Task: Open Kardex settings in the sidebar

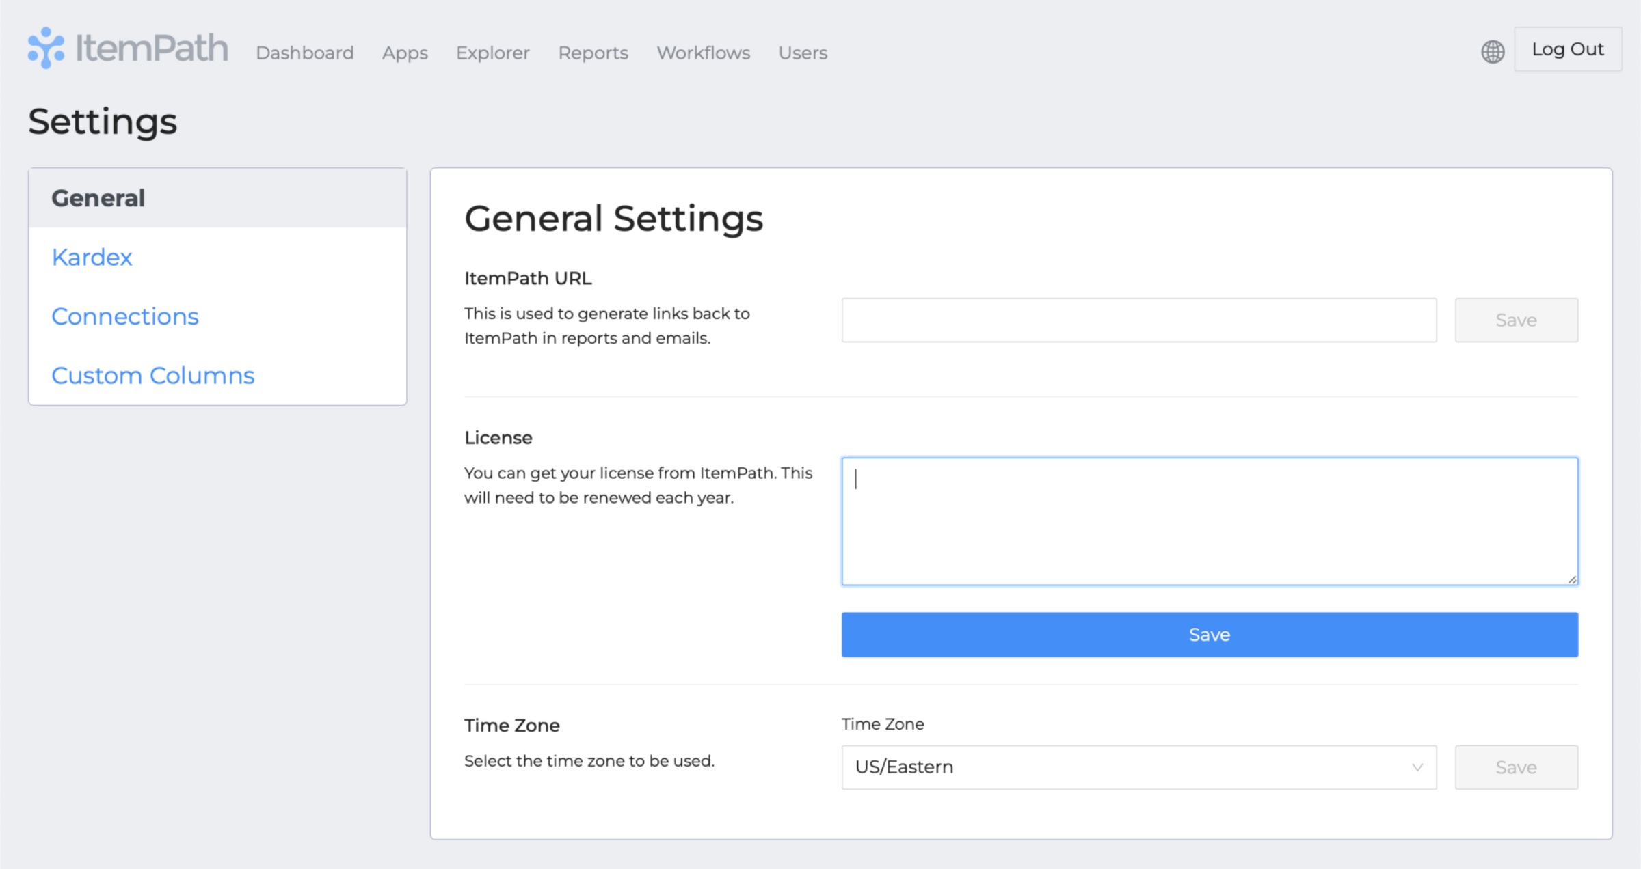Action: click(x=92, y=258)
